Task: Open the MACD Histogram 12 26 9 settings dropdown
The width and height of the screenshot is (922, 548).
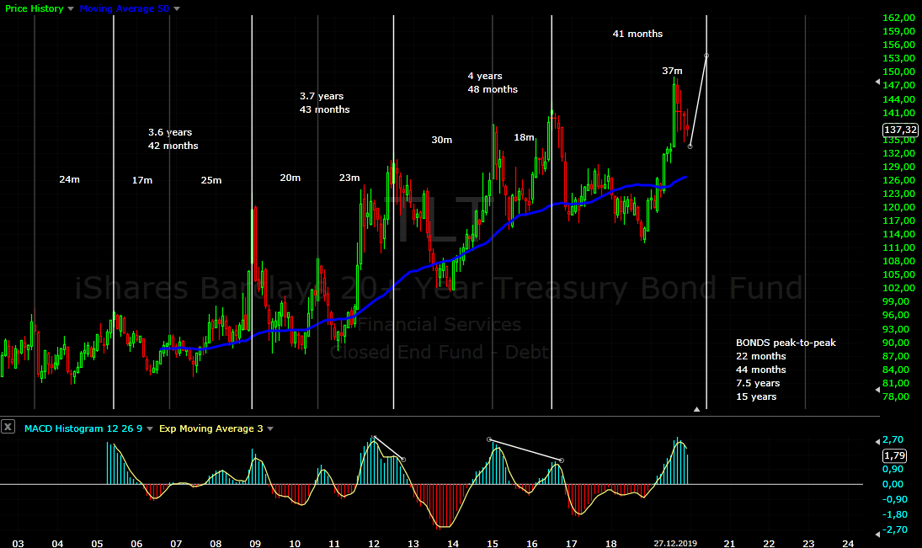Action: (x=148, y=428)
